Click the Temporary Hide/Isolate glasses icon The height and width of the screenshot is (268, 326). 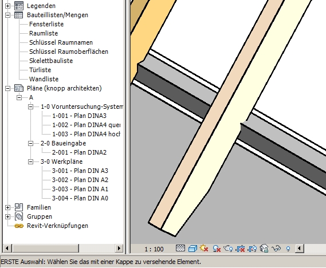(x=276, y=249)
